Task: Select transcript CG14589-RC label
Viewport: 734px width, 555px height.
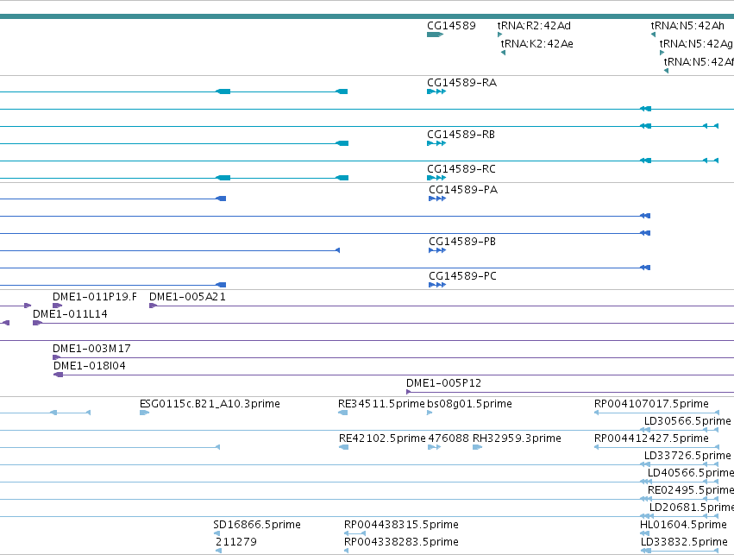Action: click(461, 169)
